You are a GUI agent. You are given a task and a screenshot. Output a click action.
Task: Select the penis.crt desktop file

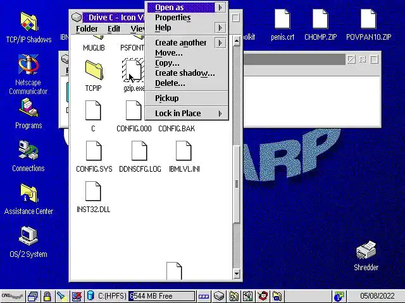pos(282,19)
